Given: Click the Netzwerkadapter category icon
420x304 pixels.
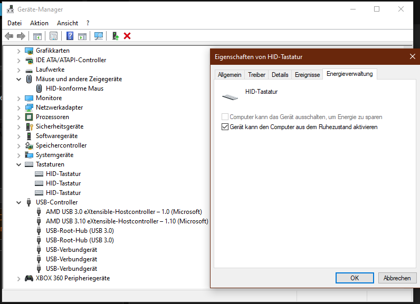Looking at the screenshot, I should click(29, 107).
